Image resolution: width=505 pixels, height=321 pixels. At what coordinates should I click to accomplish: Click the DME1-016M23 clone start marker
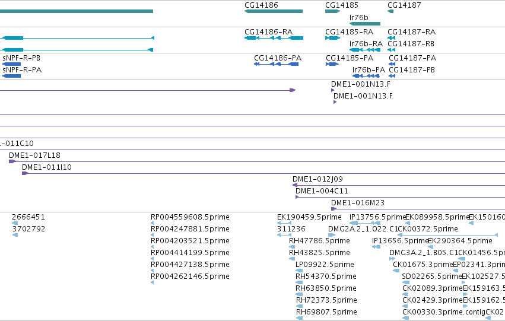point(334,209)
